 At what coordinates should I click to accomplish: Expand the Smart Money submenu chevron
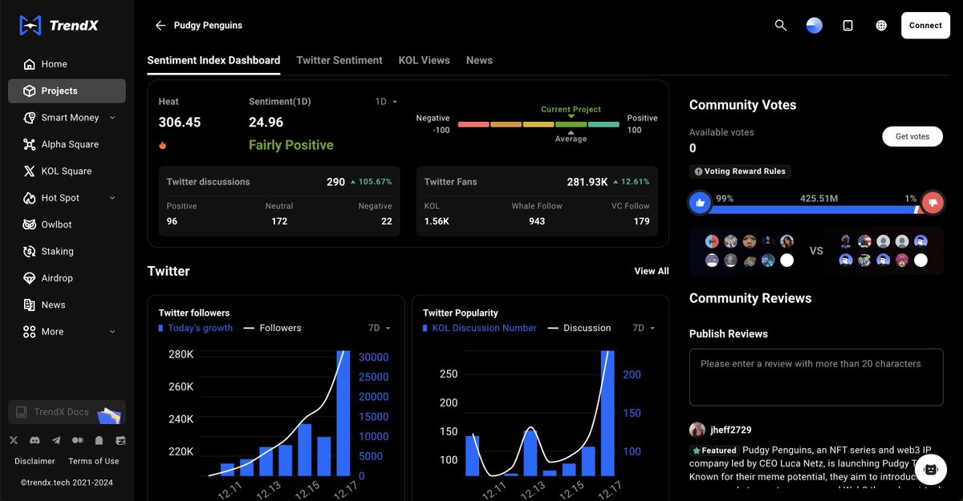[x=112, y=118]
